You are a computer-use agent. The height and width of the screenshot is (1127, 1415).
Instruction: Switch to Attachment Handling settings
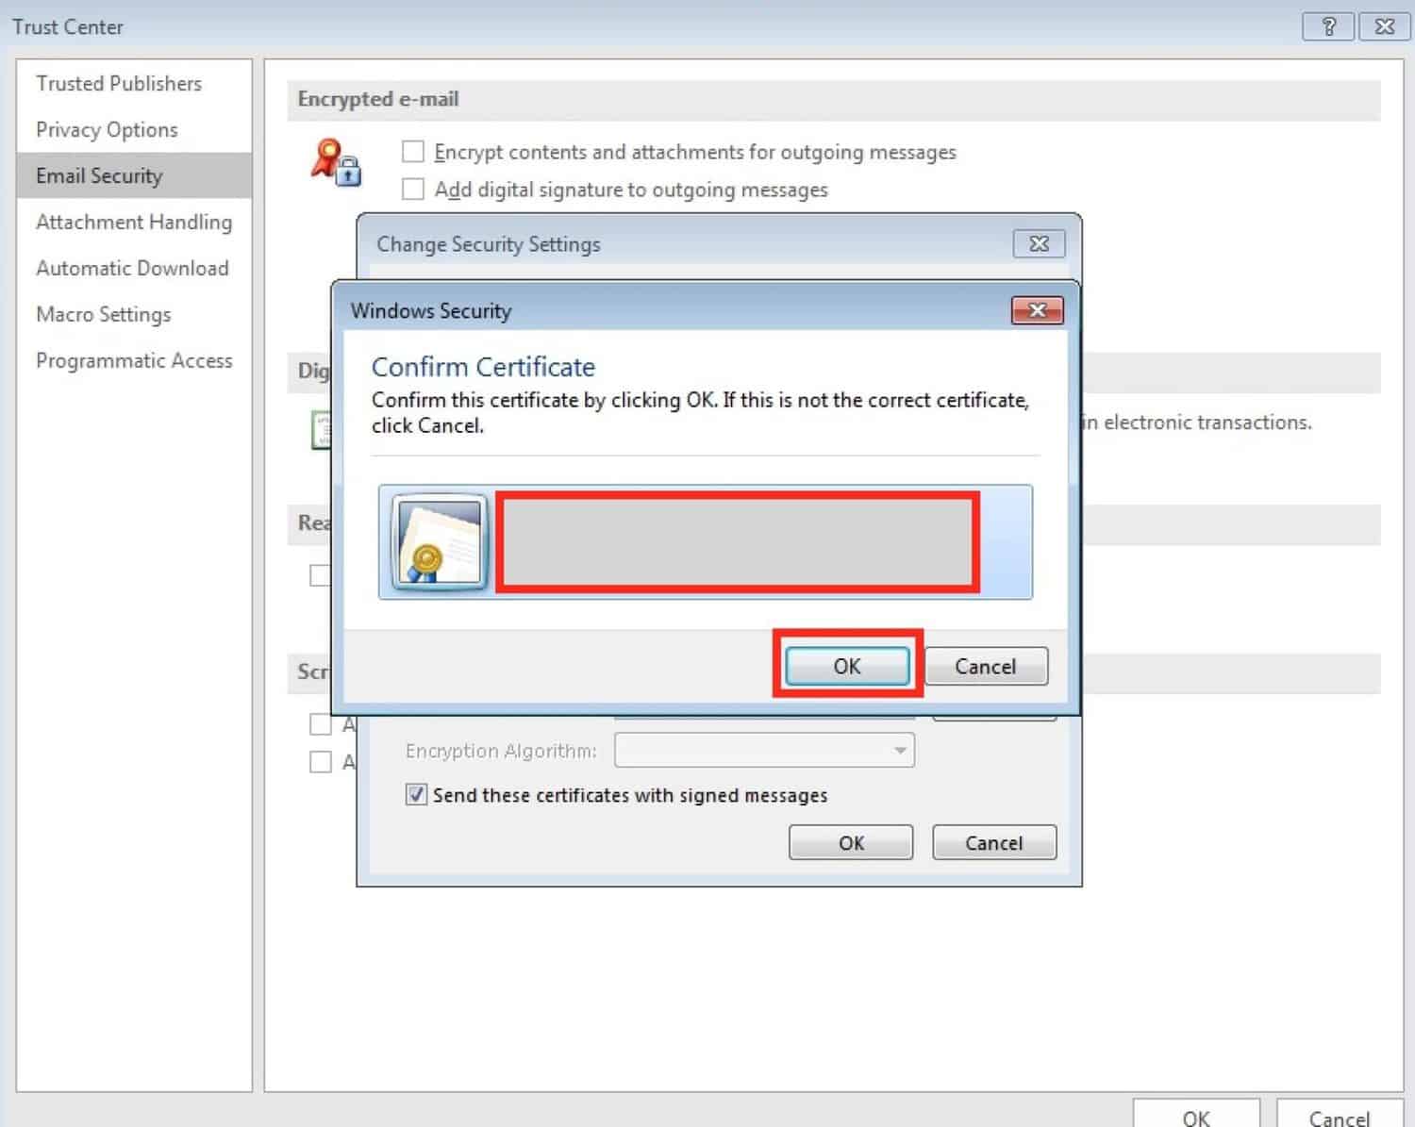click(x=134, y=222)
